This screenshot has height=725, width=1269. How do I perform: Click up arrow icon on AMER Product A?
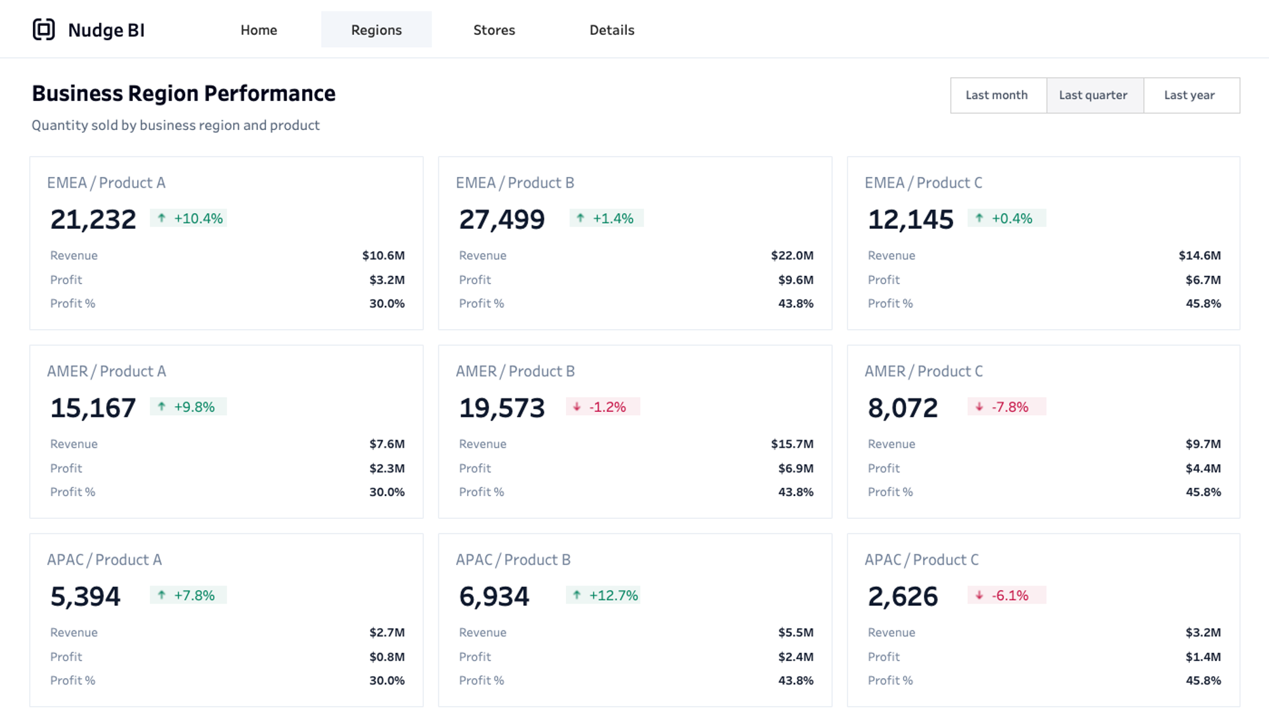pyautogui.click(x=162, y=407)
